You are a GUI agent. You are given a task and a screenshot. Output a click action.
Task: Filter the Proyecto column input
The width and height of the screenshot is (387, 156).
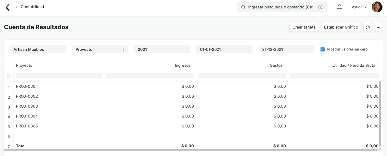tap(59, 76)
